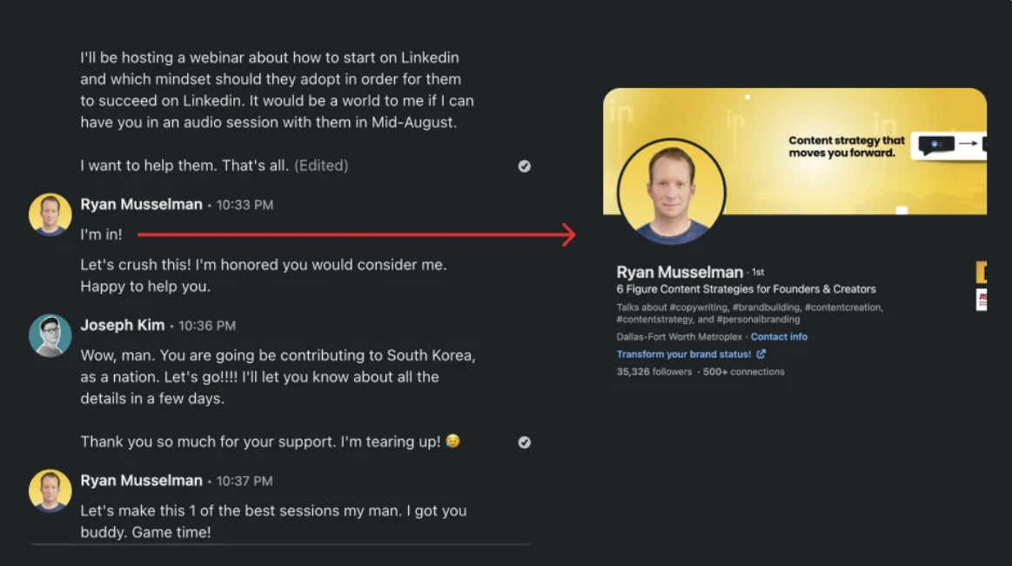Follow the 'Transform your brand status!' link
Viewport: 1012px width, 566px height.
point(683,354)
